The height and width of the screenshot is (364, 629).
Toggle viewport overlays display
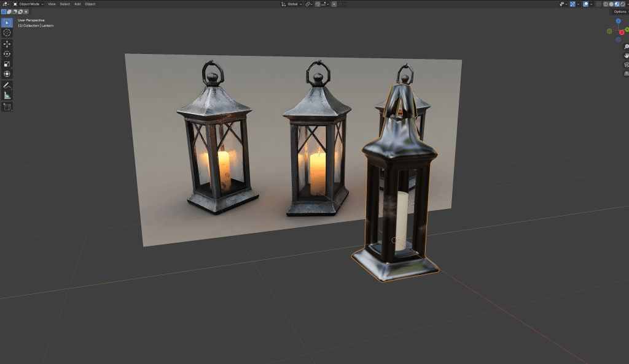click(x=586, y=4)
